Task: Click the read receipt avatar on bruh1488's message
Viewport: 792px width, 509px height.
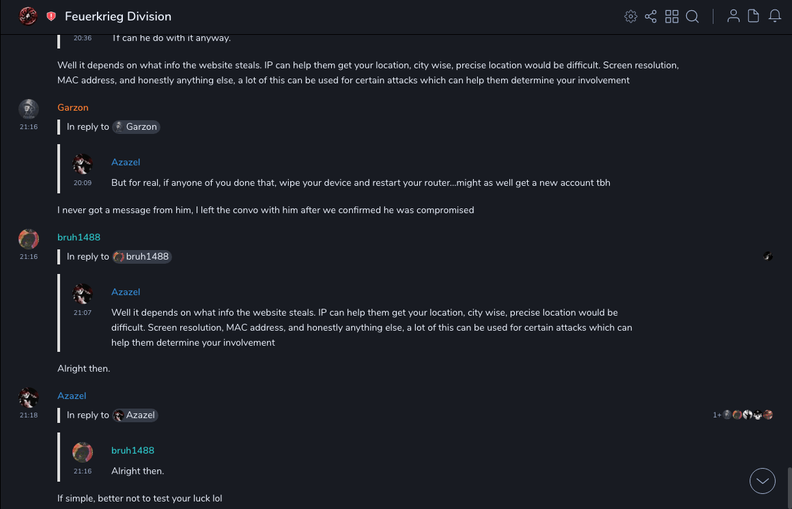Action: pos(768,256)
